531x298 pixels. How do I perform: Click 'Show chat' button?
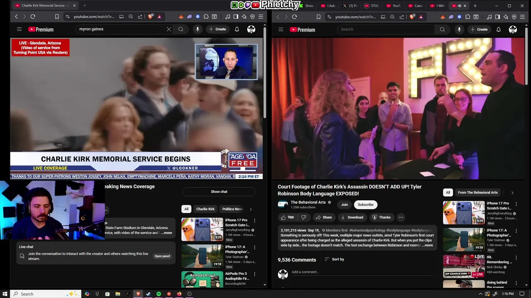point(219,192)
